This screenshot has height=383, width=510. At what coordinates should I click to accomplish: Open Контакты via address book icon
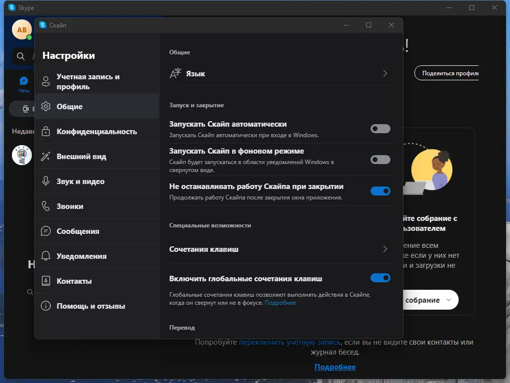45,280
